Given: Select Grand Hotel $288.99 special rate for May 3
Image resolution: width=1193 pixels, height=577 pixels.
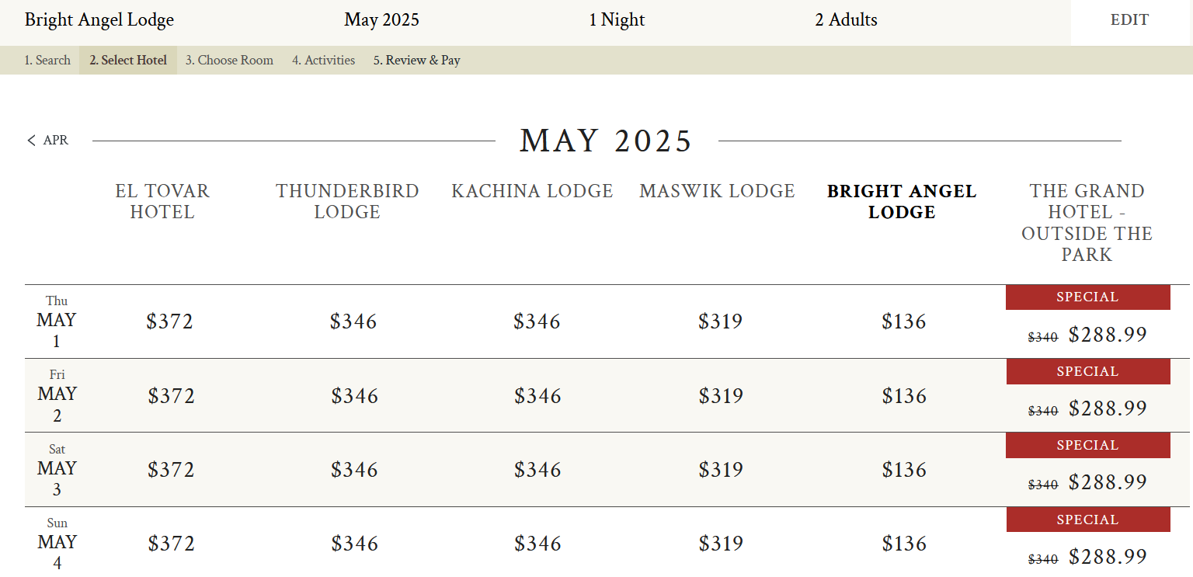Looking at the screenshot, I should [1108, 482].
